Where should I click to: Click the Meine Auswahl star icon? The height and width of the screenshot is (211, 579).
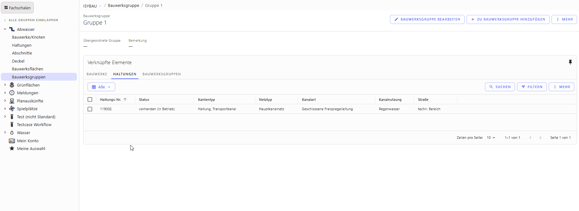pyautogui.click(x=12, y=148)
